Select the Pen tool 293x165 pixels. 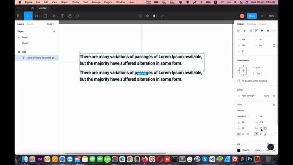pos(54,16)
